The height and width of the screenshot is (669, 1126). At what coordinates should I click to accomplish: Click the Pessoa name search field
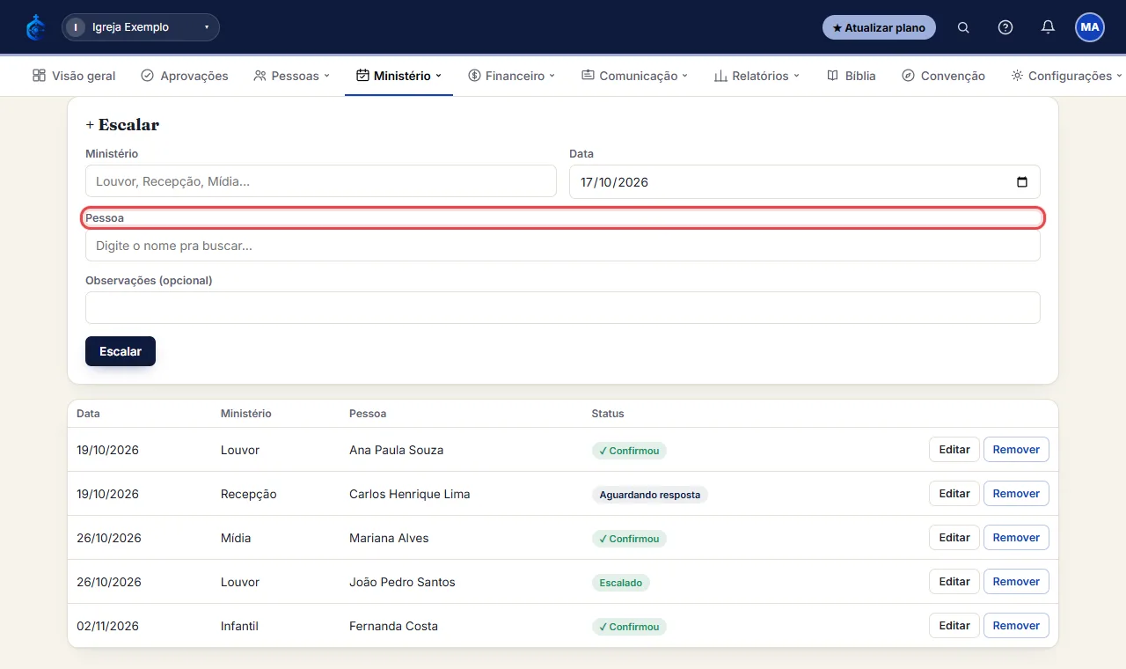563,246
